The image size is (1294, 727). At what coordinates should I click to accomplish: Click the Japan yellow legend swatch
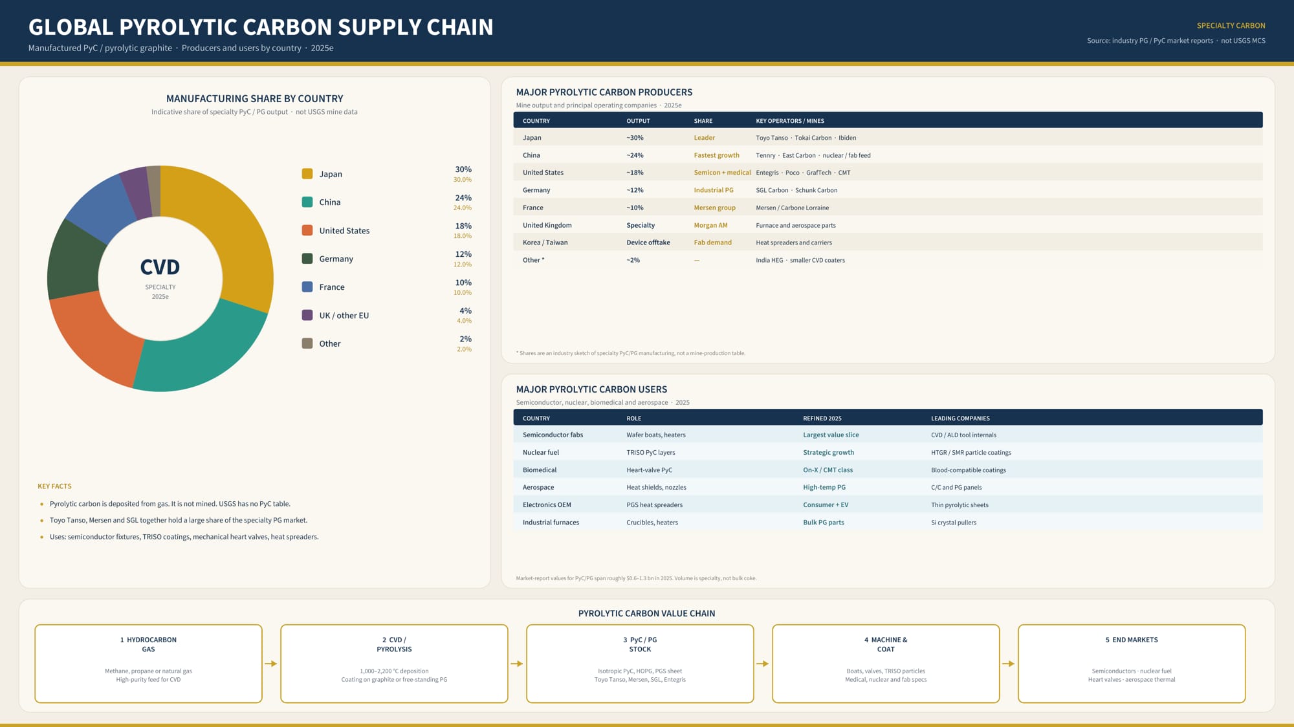(307, 174)
